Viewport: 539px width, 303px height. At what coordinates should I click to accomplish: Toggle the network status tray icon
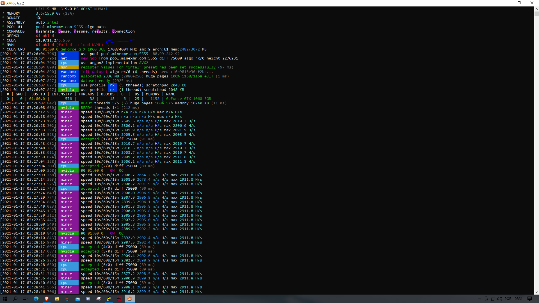[493, 299]
